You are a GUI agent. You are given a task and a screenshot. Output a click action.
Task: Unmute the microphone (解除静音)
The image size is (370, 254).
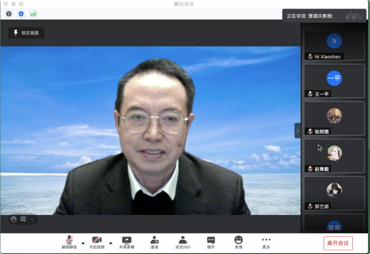point(69,242)
